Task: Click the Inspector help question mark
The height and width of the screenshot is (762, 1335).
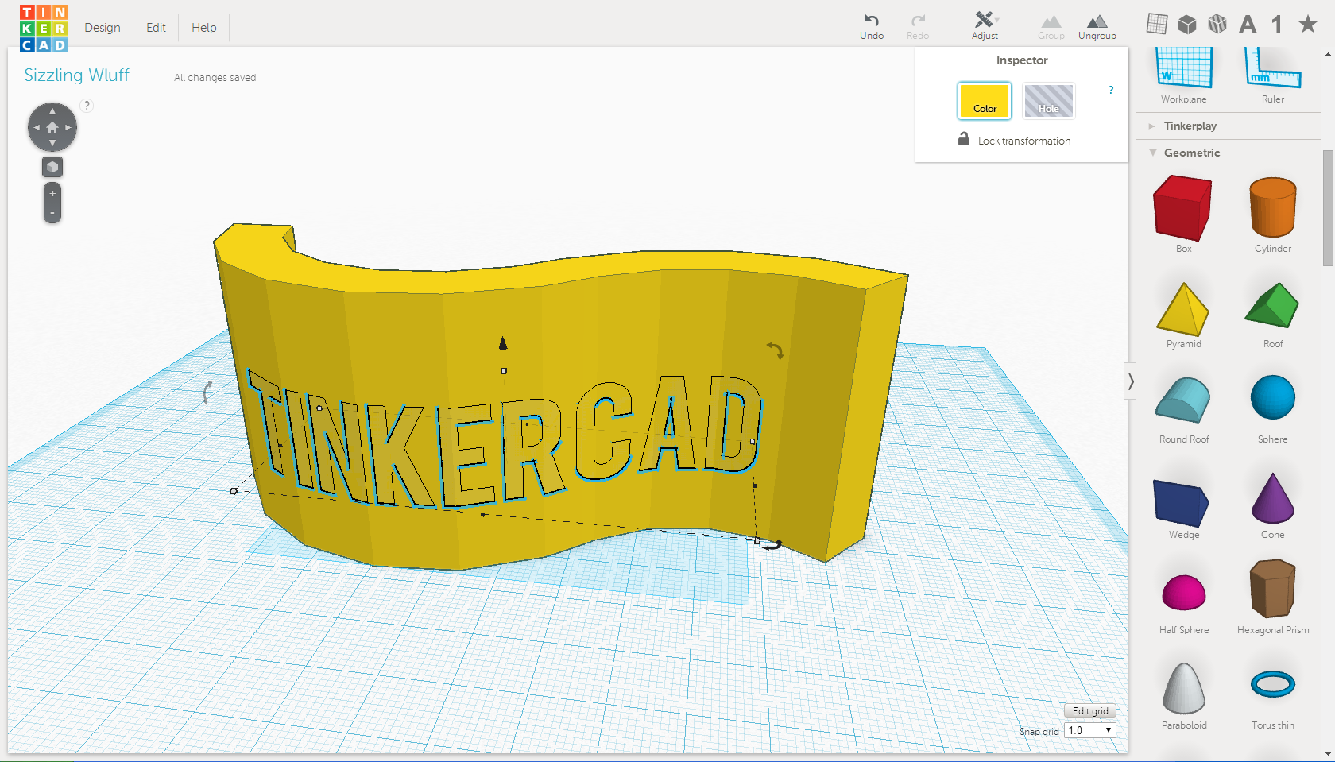Action: click(1110, 90)
